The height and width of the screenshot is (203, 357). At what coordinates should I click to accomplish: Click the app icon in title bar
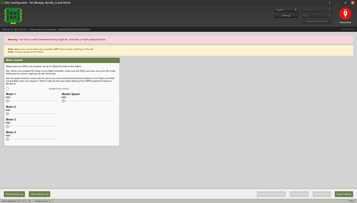point(2,2)
